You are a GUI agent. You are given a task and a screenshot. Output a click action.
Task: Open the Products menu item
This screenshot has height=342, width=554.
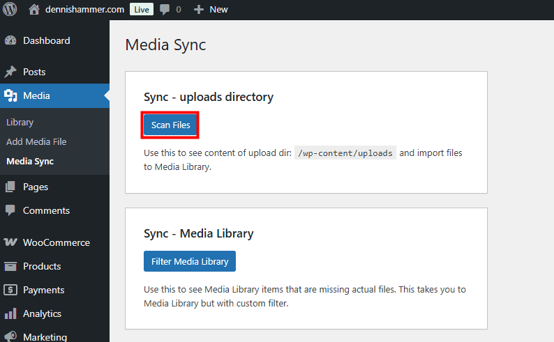point(42,266)
